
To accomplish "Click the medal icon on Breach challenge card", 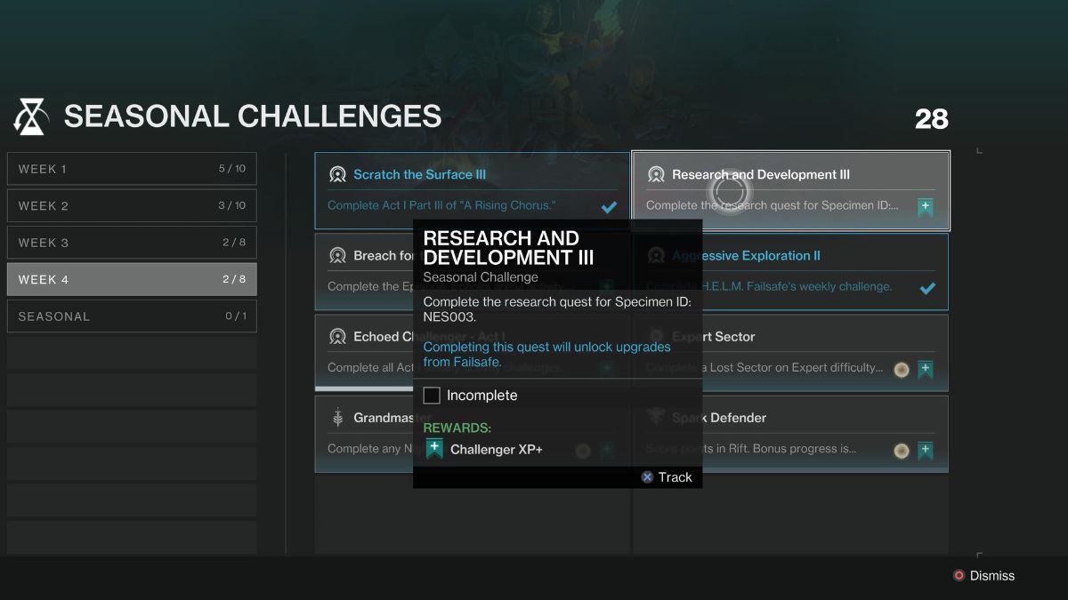I will 337,255.
